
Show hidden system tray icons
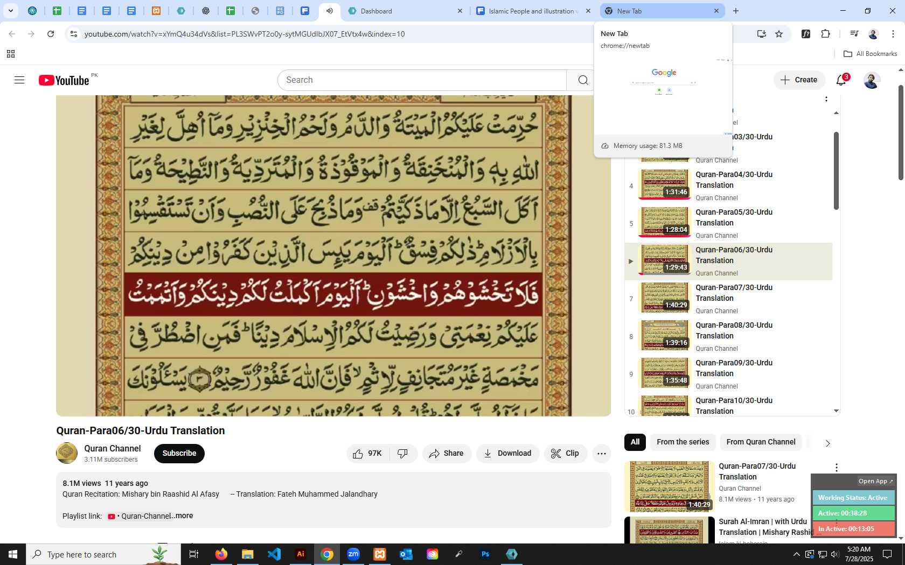(796, 554)
